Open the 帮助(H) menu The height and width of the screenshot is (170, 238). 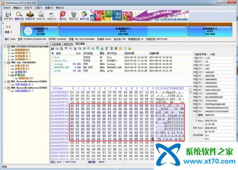pos(60,8)
